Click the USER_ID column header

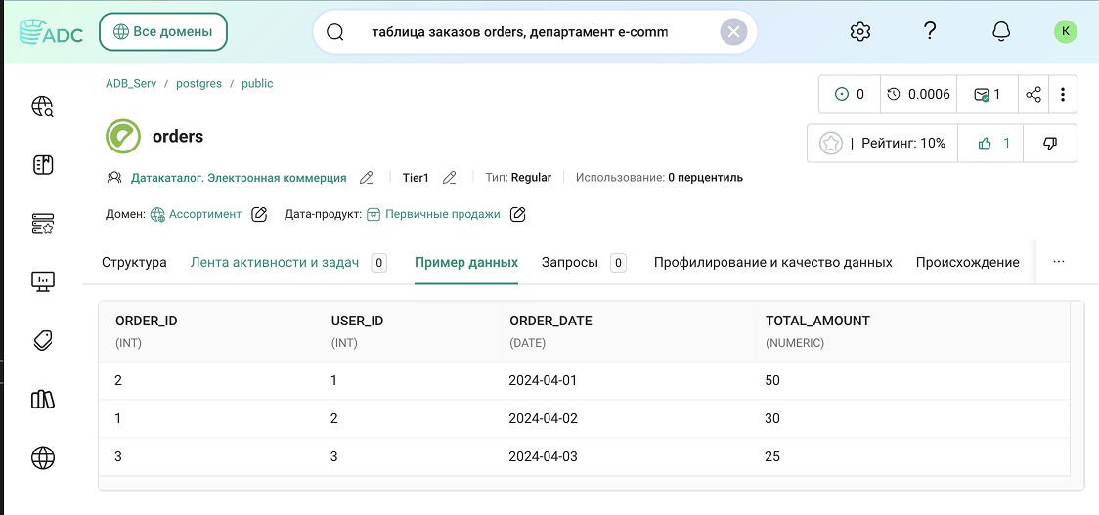coord(358,321)
